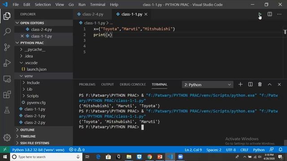
Task: Create a new terminal with plus icon
Action: click(x=240, y=85)
